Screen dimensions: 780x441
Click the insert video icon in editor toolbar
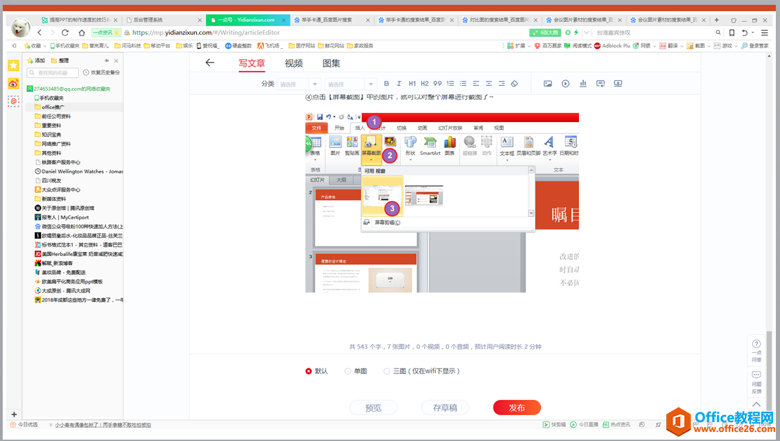(566, 83)
